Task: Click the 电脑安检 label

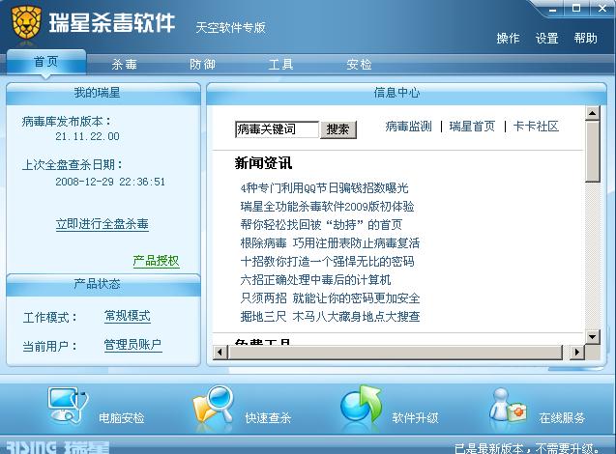Action: pyautogui.click(x=122, y=418)
